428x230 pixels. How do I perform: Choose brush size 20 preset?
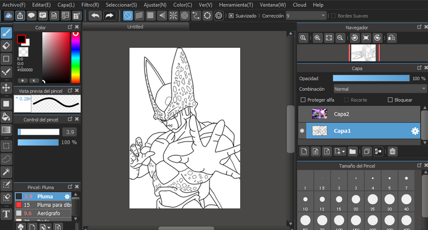pyautogui.click(x=356, y=203)
